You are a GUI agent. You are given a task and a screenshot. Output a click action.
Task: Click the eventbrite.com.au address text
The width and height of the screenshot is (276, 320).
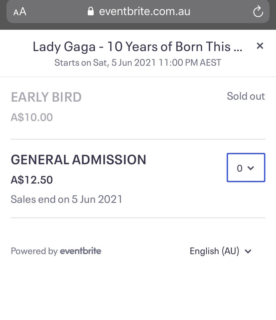point(145,11)
